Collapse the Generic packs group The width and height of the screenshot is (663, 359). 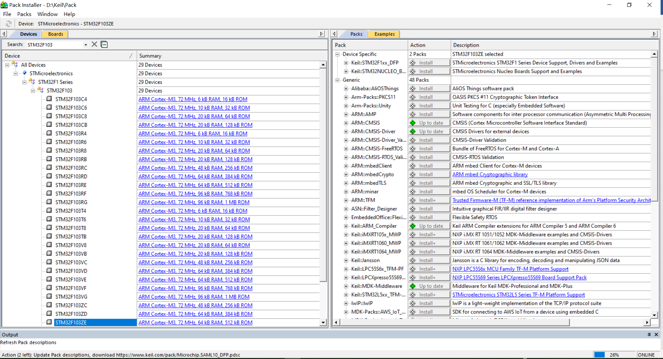pyautogui.click(x=337, y=80)
